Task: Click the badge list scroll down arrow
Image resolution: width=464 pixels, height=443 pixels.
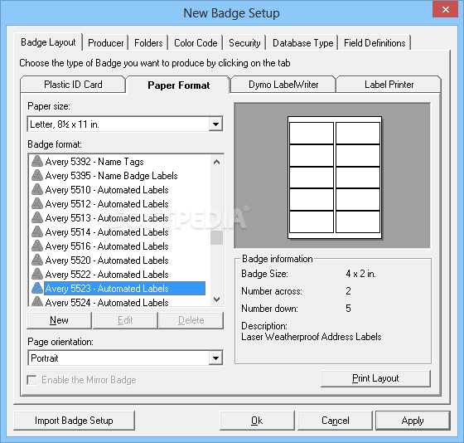Action: [216, 299]
